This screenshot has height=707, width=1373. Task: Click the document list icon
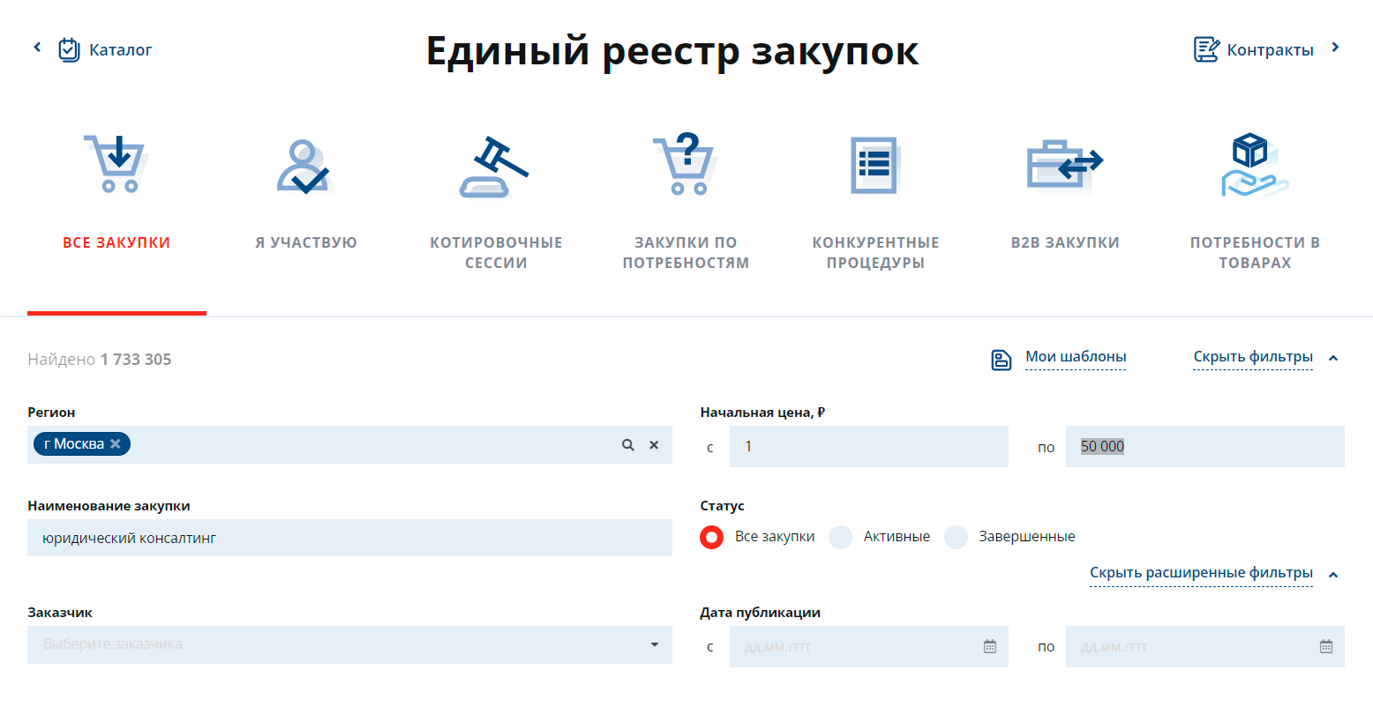875,165
